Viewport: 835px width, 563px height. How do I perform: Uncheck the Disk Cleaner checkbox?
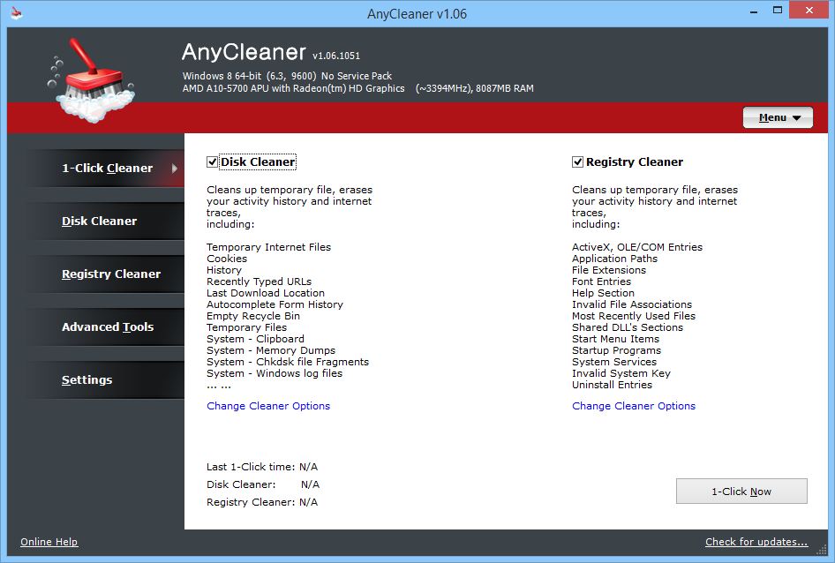[212, 161]
